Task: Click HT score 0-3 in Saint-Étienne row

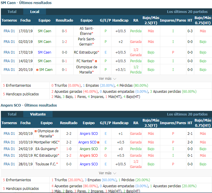Action: pyautogui.click(x=190, y=31)
